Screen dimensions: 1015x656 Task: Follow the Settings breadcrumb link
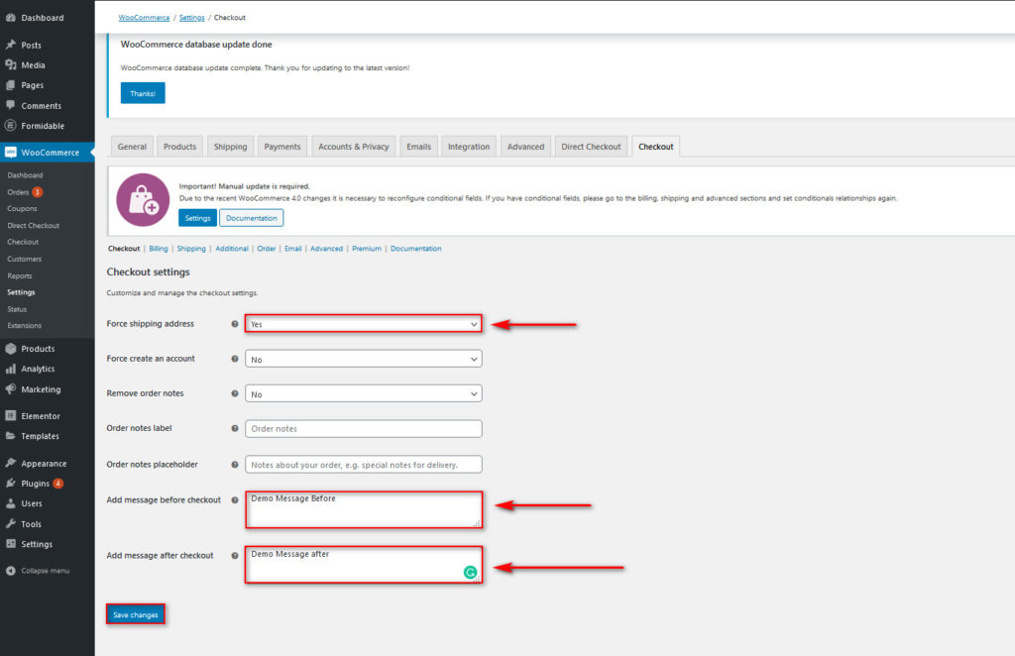click(x=191, y=18)
